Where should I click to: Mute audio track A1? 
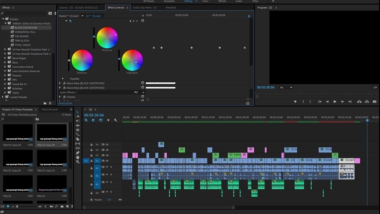[107, 167]
